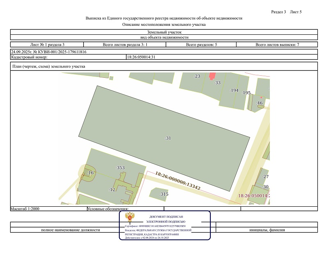The image size is (328, 253).
Task: Click the parcel label :194
Action: click(x=234, y=90)
